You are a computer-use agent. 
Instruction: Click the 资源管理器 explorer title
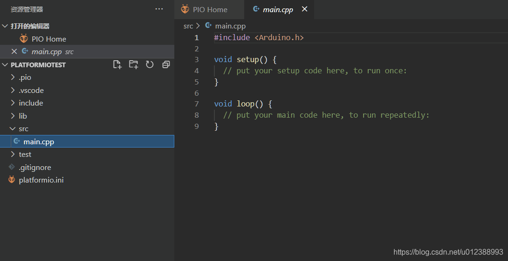(27, 9)
